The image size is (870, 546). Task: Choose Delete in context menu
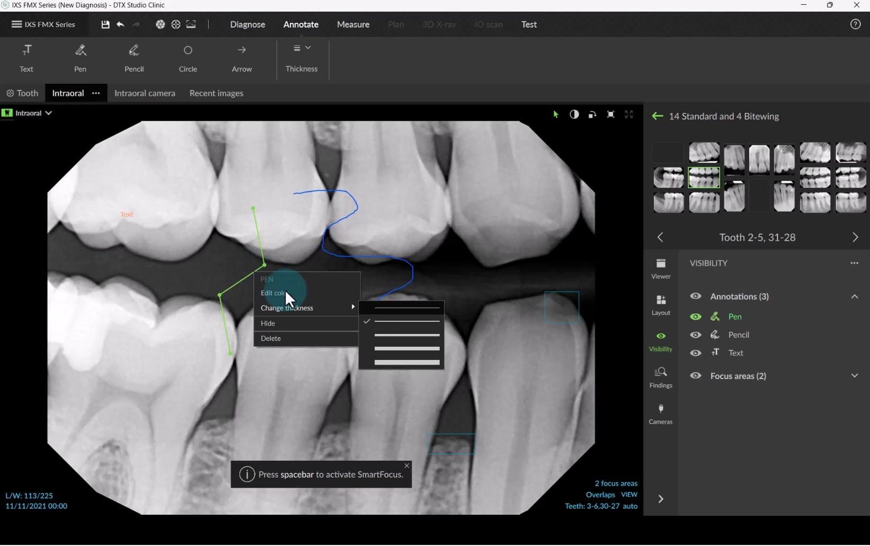(x=307, y=339)
